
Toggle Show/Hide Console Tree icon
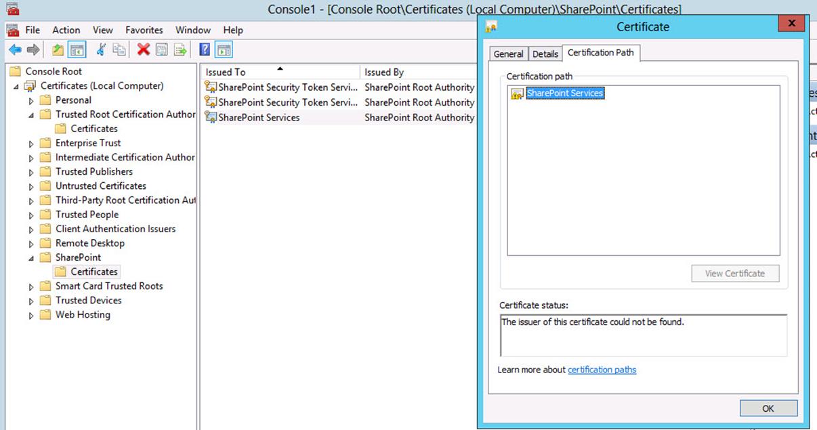(77, 49)
